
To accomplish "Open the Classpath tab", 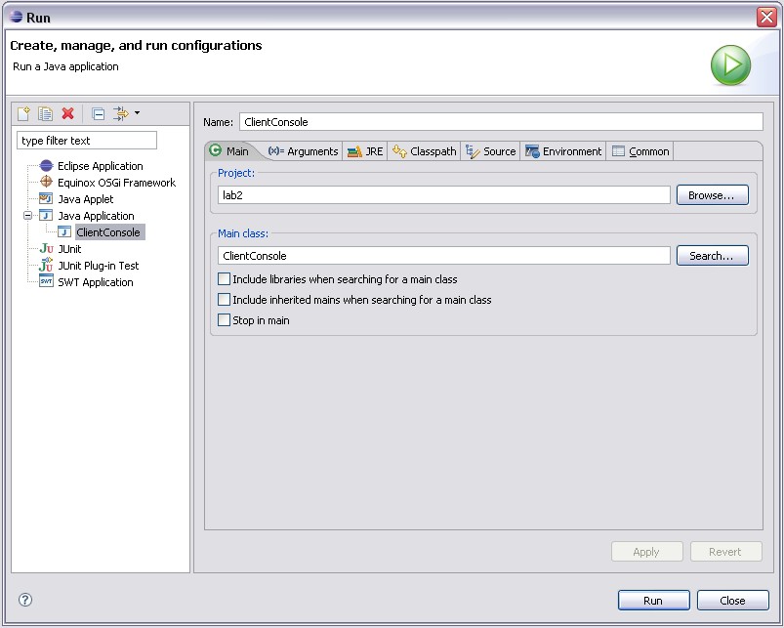I will click(425, 151).
